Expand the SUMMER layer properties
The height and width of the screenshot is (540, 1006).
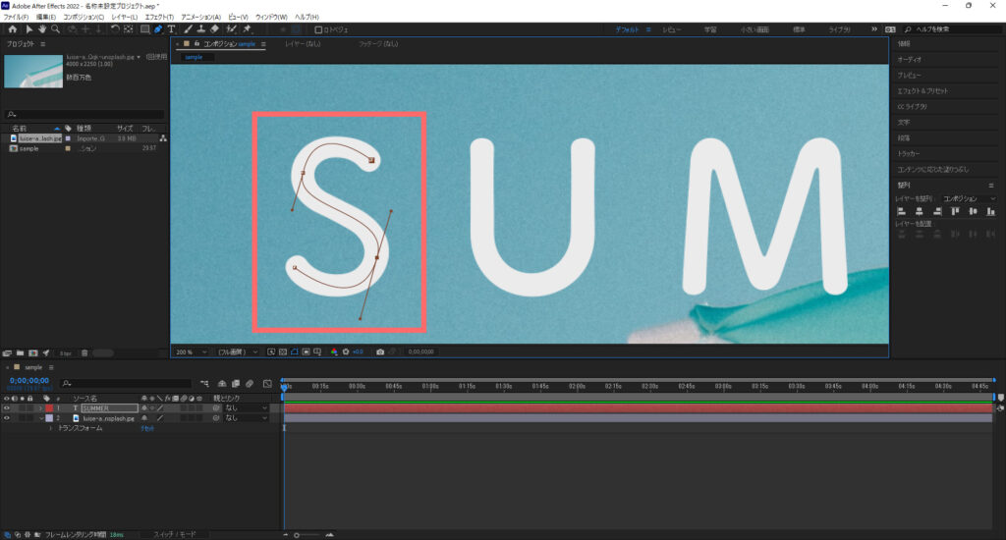point(40,407)
